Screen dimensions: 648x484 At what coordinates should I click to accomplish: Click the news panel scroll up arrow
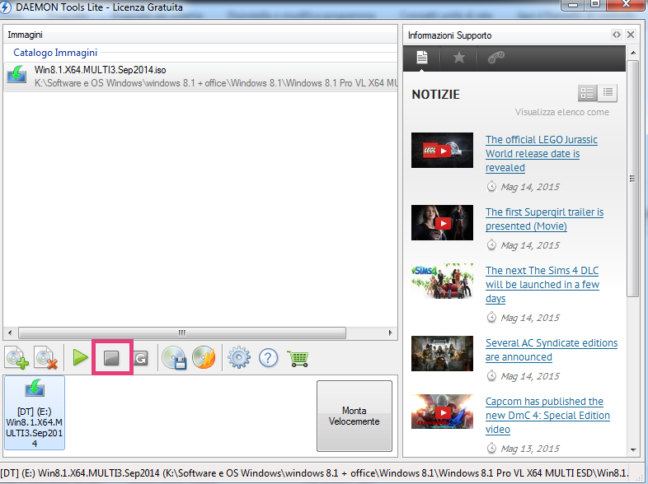632,53
